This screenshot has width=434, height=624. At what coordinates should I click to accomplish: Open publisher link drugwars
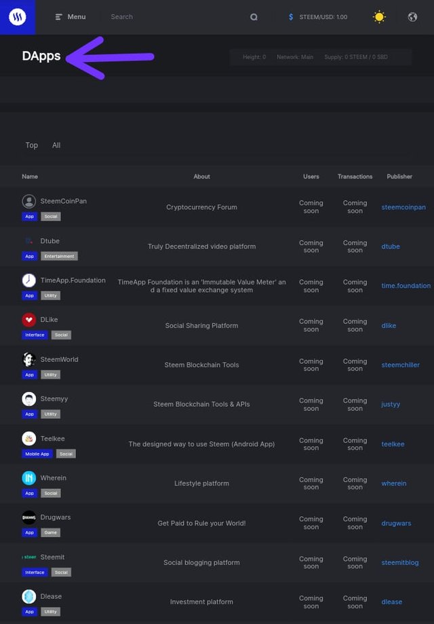[396, 524]
